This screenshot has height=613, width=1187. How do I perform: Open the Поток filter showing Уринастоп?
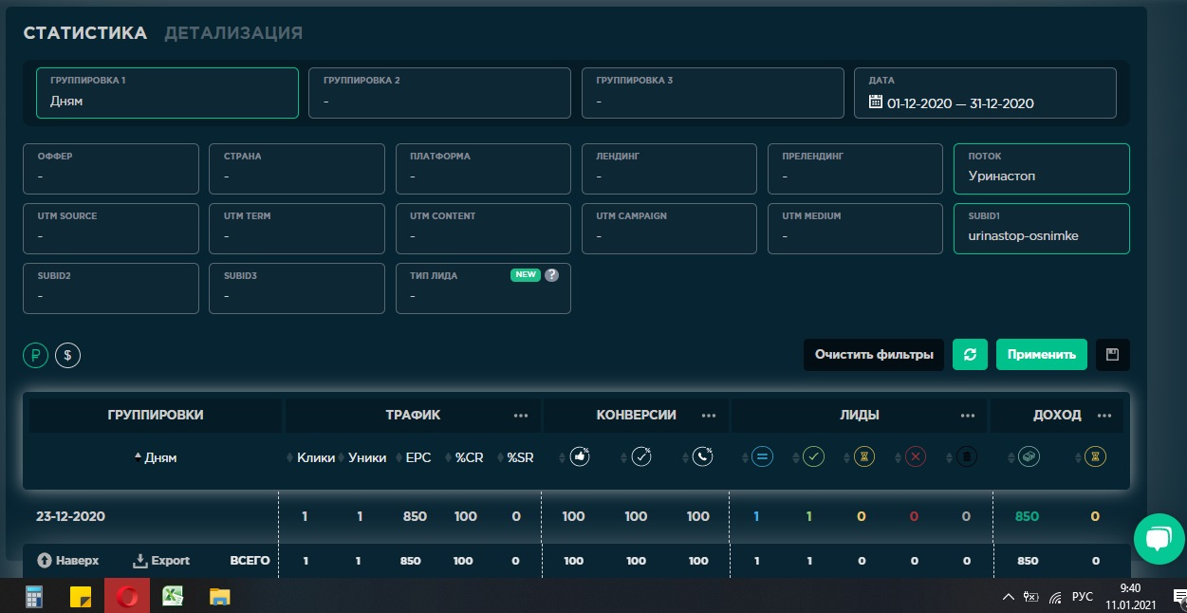pyautogui.click(x=1041, y=168)
